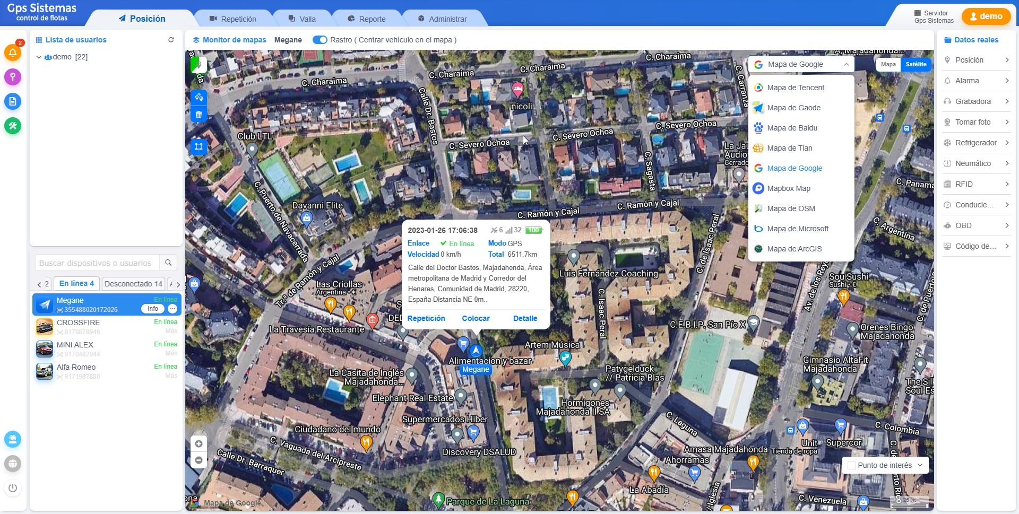Image resolution: width=1019 pixels, height=514 pixels.
Task: Expand the Grabadora real data section
Action: point(976,101)
